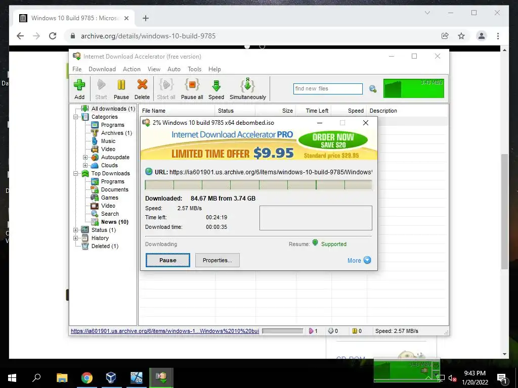Image resolution: width=518 pixels, height=388 pixels.
Task: Click the download URL link in status bar
Action: (x=165, y=331)
